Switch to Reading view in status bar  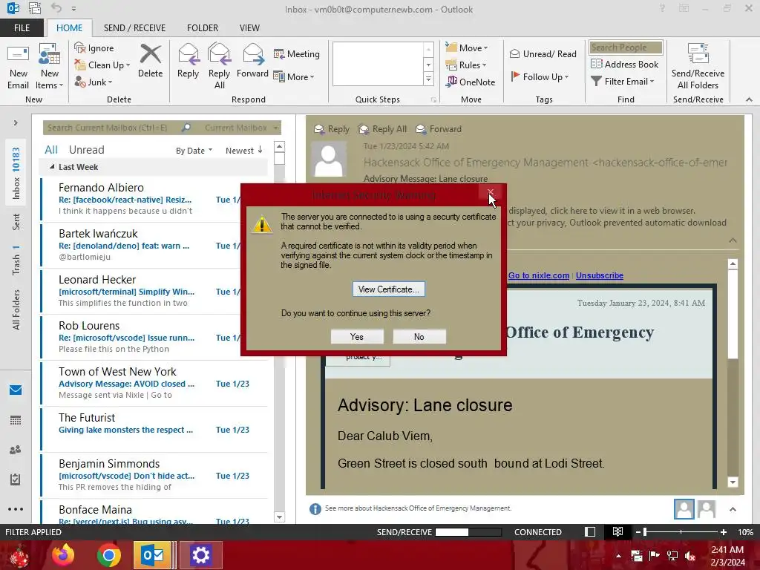point(617,531)
